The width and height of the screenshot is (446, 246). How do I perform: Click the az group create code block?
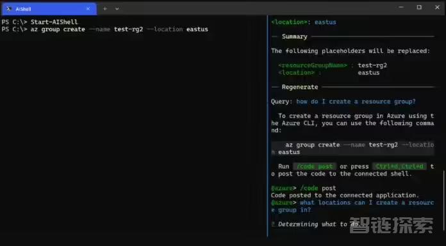click(352, 148)
